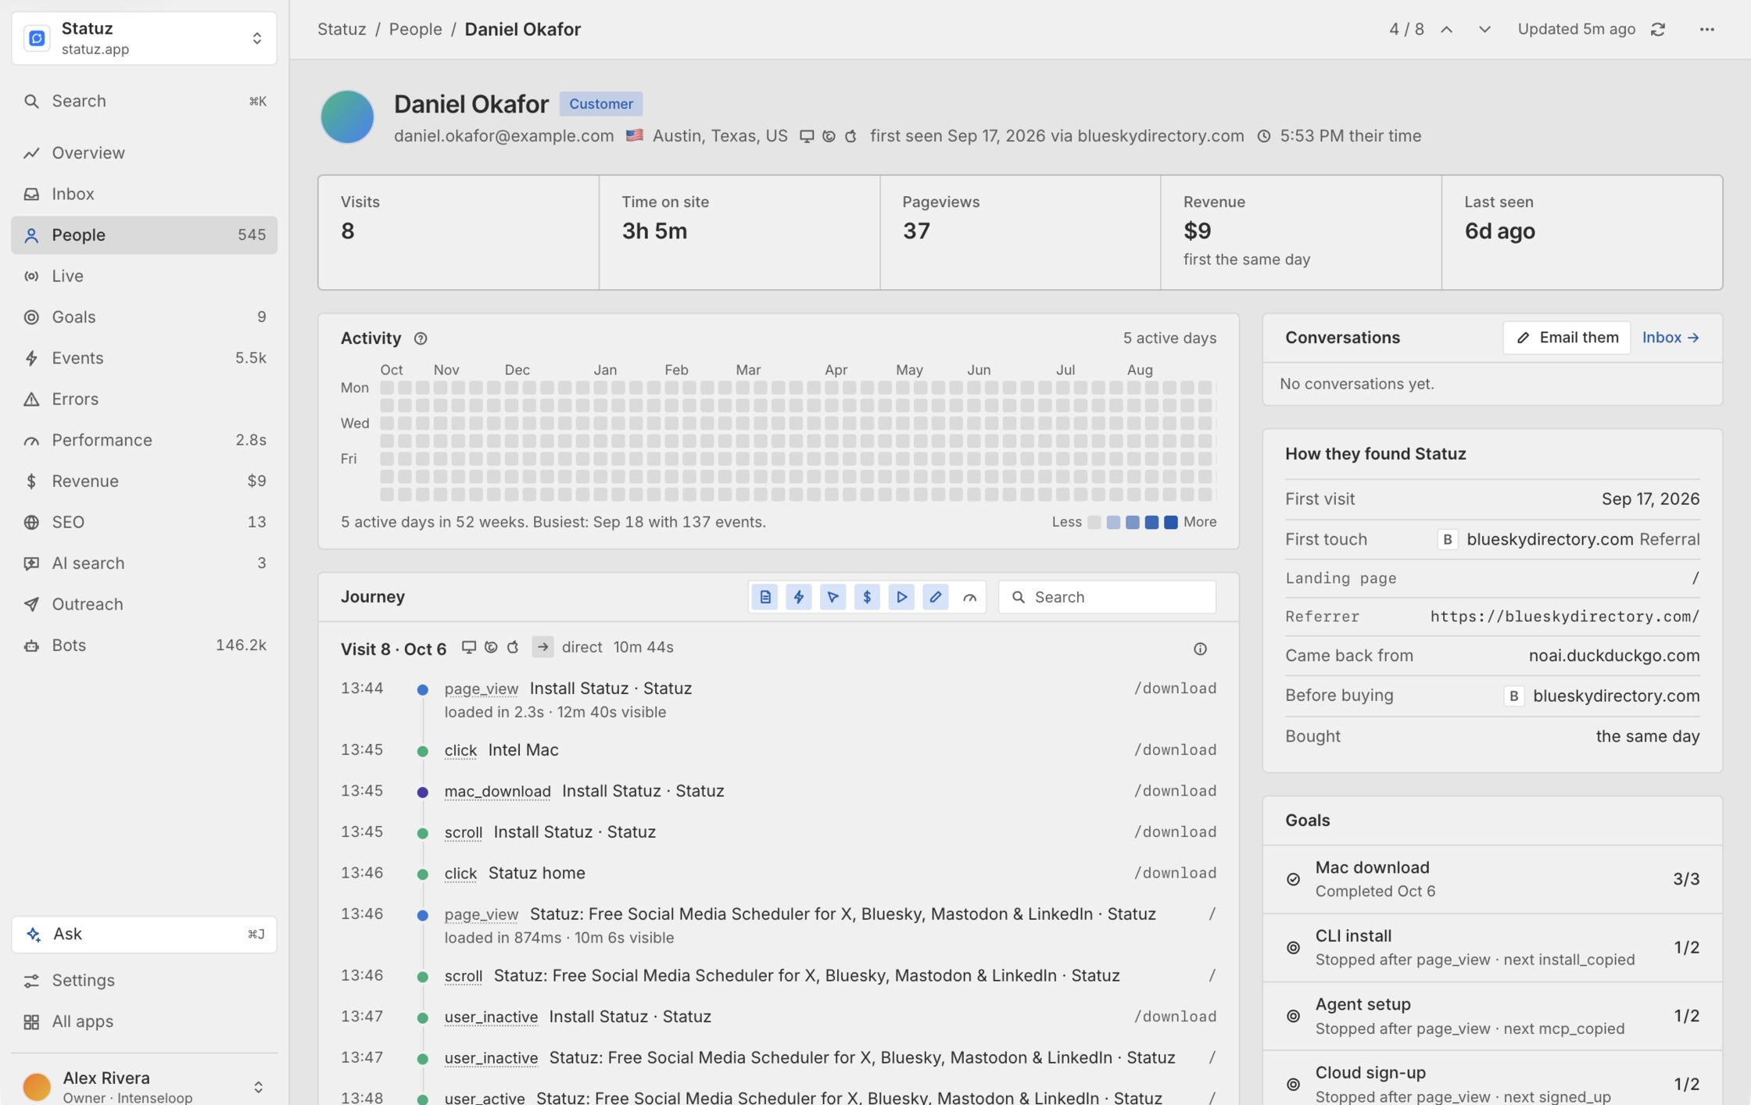Click the All apps grid icon

(31, 1022)
